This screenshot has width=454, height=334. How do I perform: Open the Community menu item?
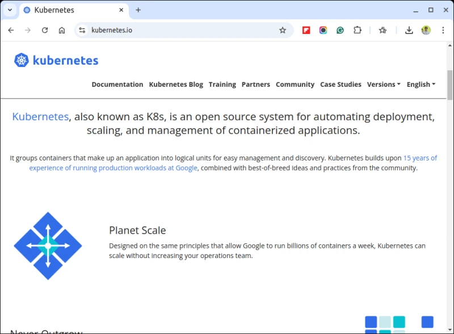295,84
